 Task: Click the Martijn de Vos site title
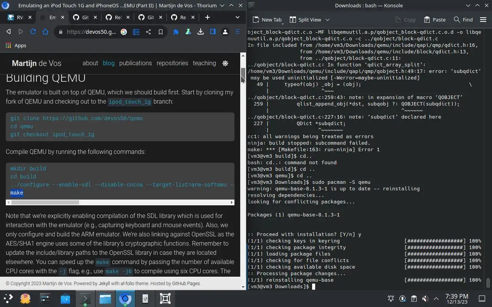(x=37, y=63)
